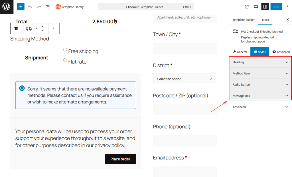Viewport: 292px width, 177px height.
Task: Click the Place order button
Action: click(120, 159)
